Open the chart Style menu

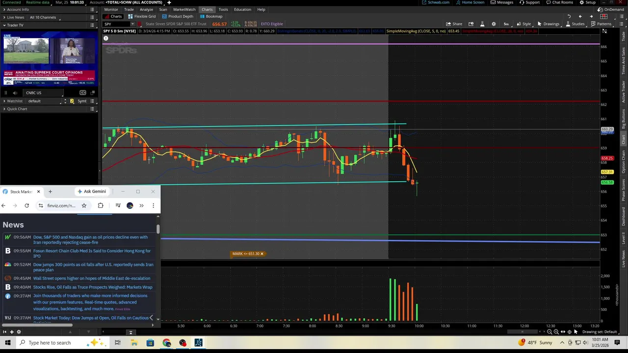(523, 24)
